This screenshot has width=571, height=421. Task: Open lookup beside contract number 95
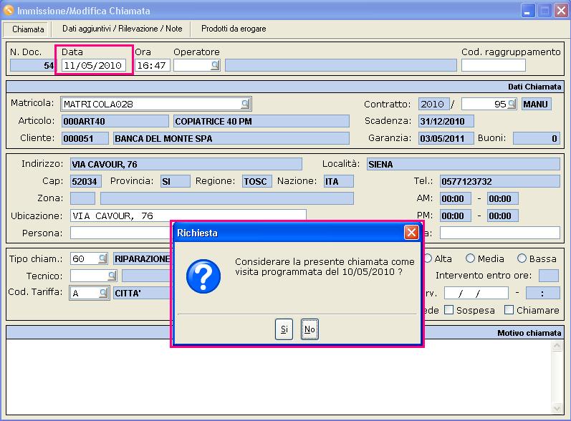(x=512, y=105)
